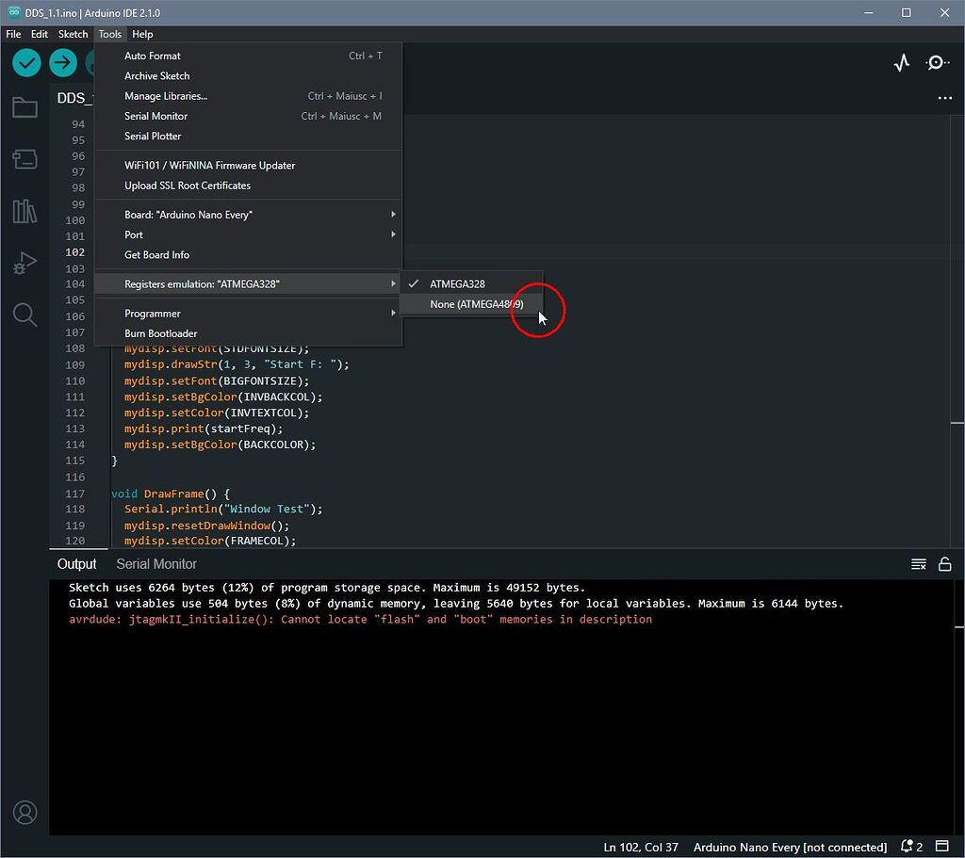Image resolution: width=965 pixels, height=858 pixels.
Task: Expand the Programmer submenu
Action: click(154, 313)
